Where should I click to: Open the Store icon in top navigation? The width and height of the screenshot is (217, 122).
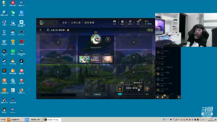[x=138, y=22]
